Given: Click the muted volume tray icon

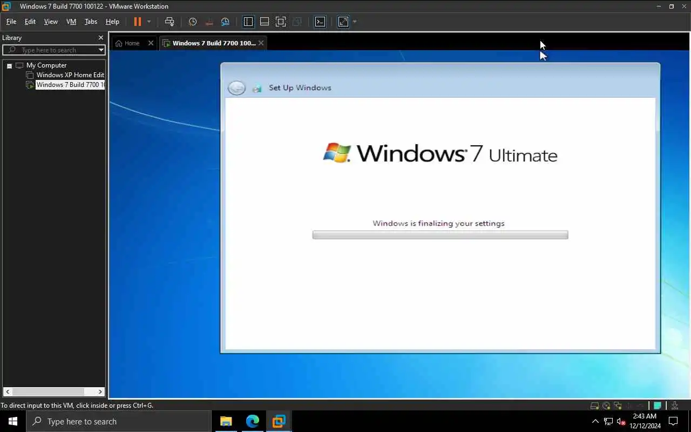Looking at the screenshot, I should point(621,421).
